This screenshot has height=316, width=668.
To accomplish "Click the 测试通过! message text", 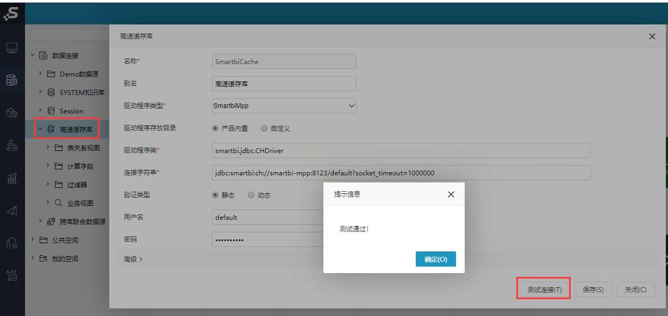I will [x=354, y=229].
